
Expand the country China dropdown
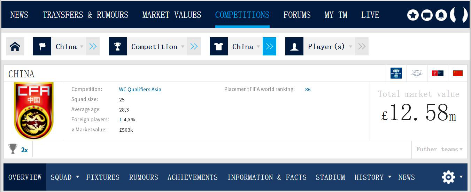point(82,47)
